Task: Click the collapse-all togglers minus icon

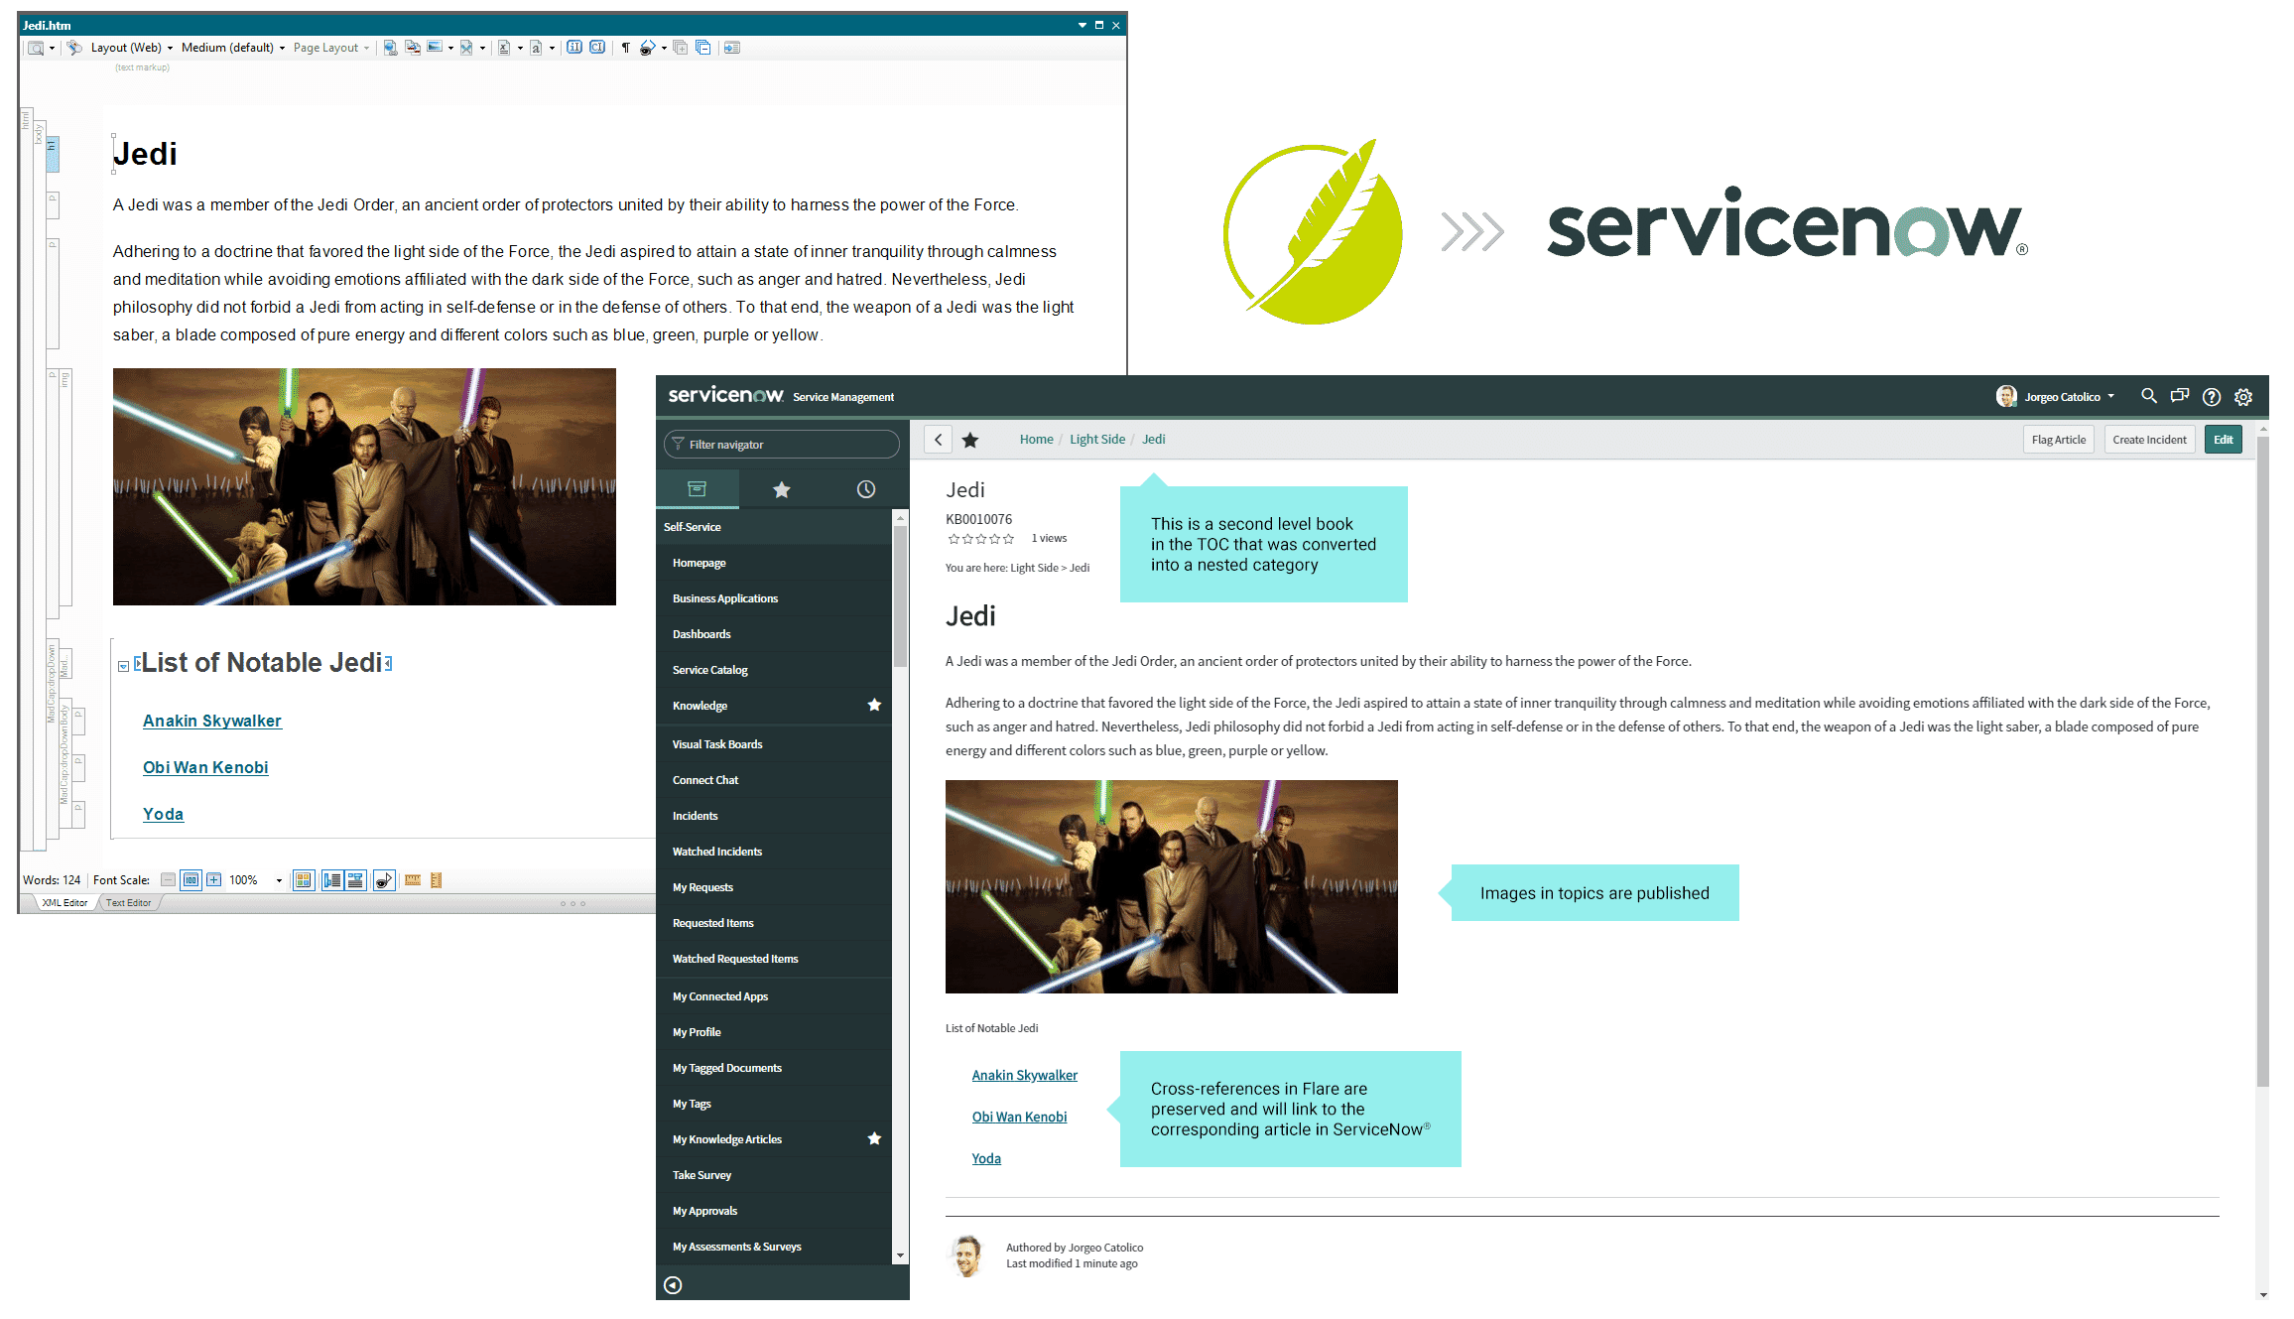Action: click(703, 48)
